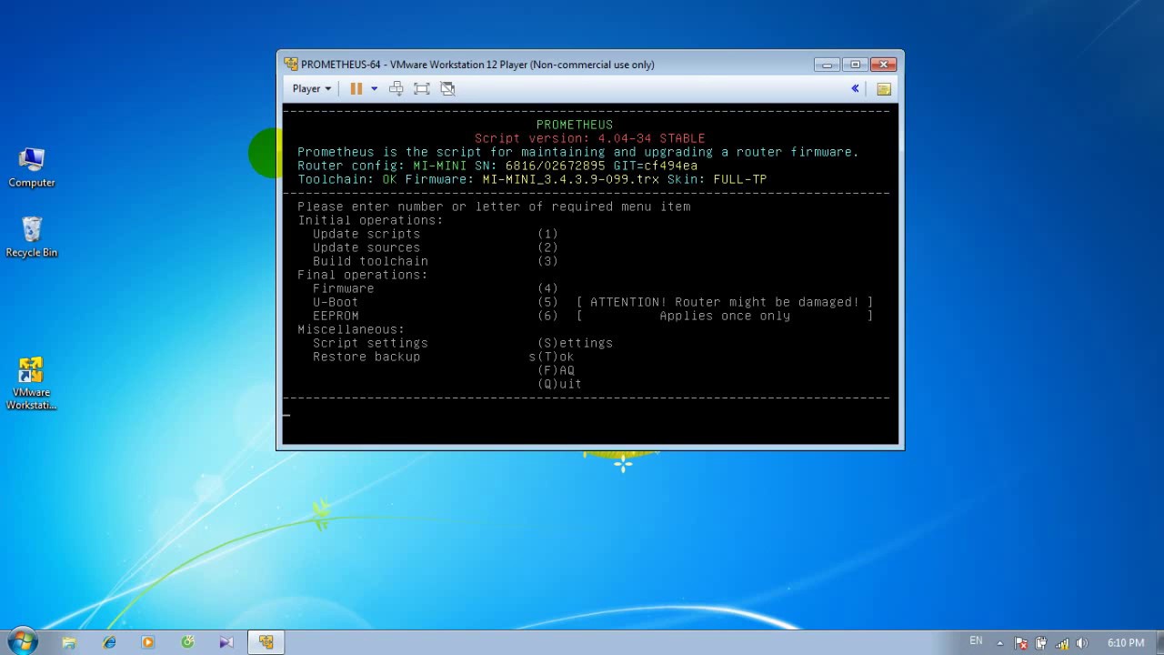The width and height of the screenshot is (1164, 655).
Task: Enter full screen mode
Action: [x=422, y=88]
